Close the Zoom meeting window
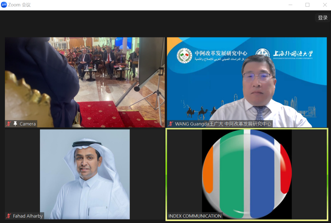The width and height of the screenshot is (331, 223). (325, 5)
